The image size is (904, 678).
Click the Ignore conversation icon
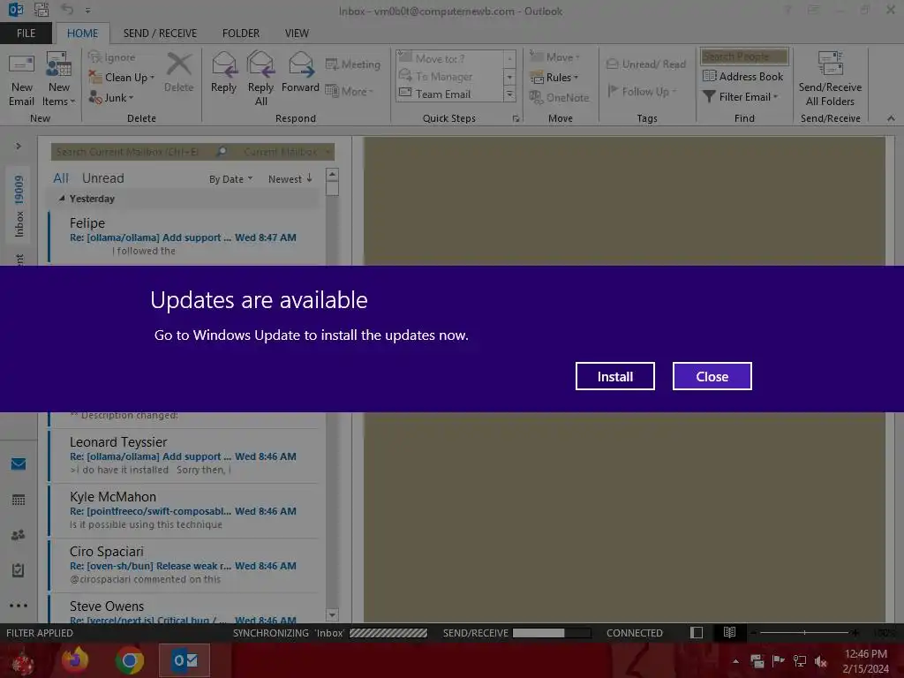[94, 57]
